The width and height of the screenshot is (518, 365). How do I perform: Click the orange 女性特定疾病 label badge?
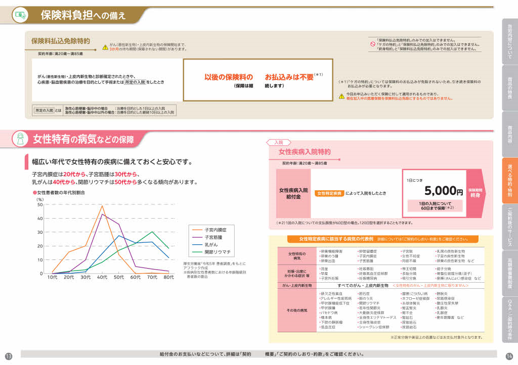[x=329, y=193]
